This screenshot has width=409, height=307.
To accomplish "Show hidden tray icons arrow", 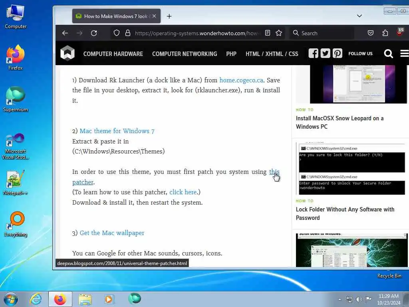I will click(x=340, y=299).
